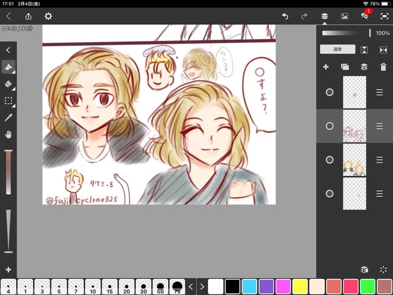393x295 pixels.
Task: Pick the yellow color swatch
Action: point(300,287)
